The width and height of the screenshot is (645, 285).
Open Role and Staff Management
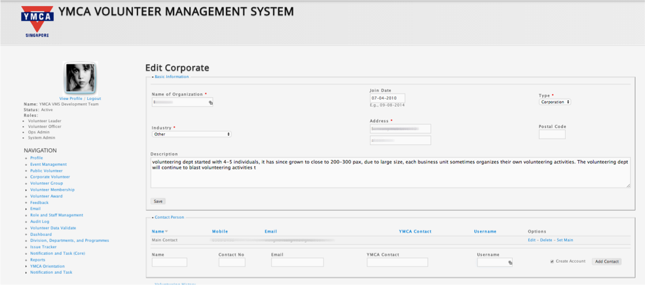coord(56,215)
